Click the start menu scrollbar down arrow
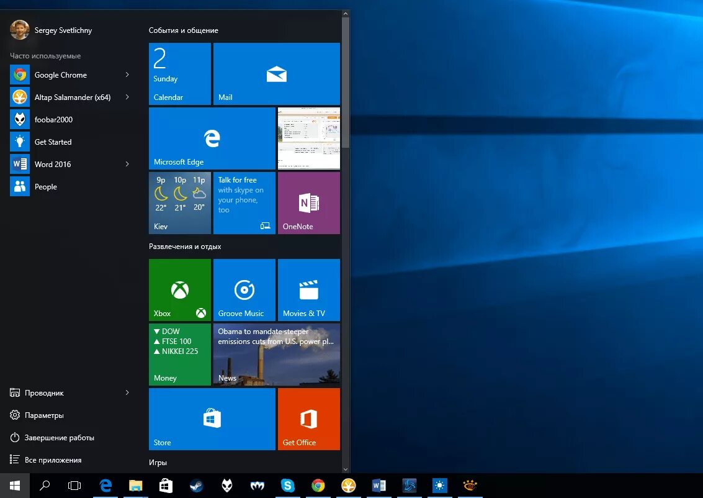The width and height of the screenshot is (703, 498). pyautogui.click(x=345, y=469)
